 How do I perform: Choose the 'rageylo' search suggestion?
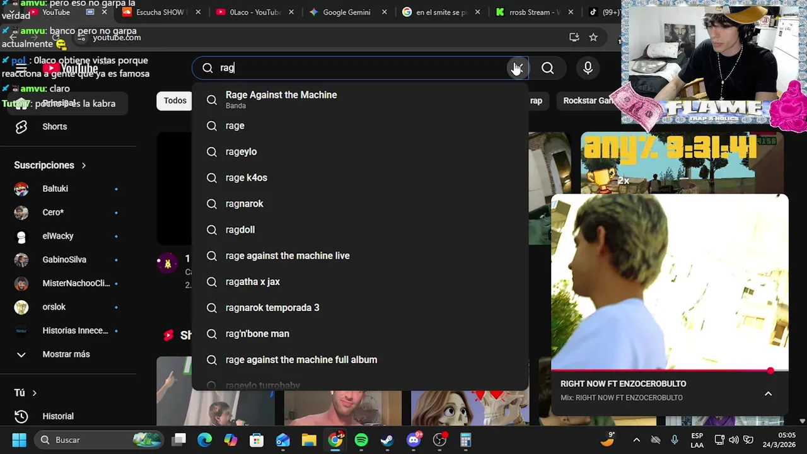(360, 151)
